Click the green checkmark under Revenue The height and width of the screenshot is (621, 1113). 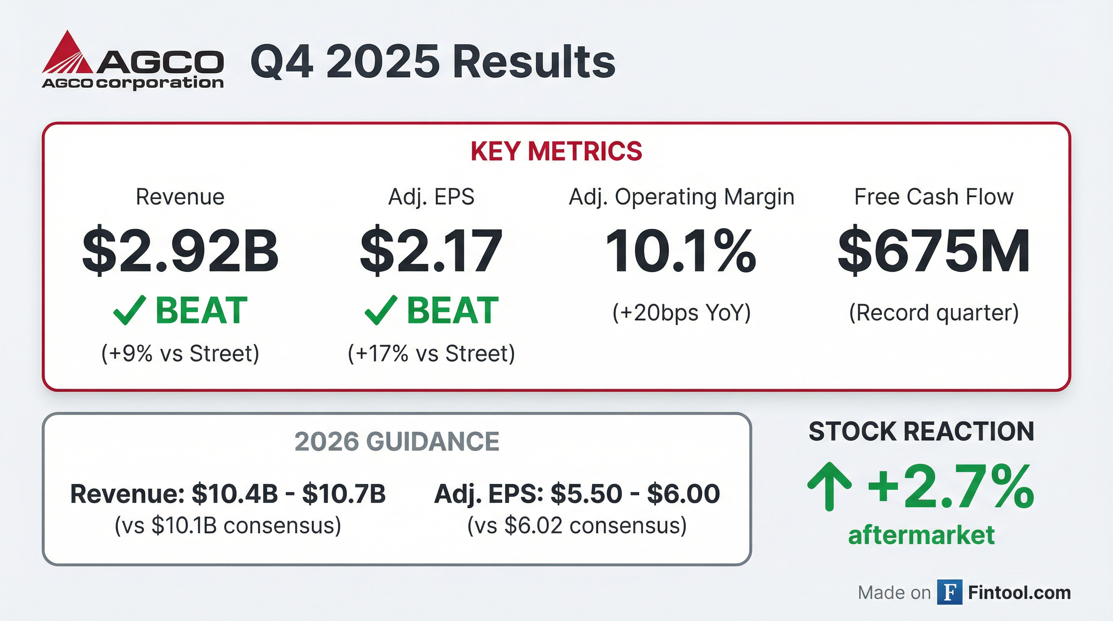[x=129, y=310]
